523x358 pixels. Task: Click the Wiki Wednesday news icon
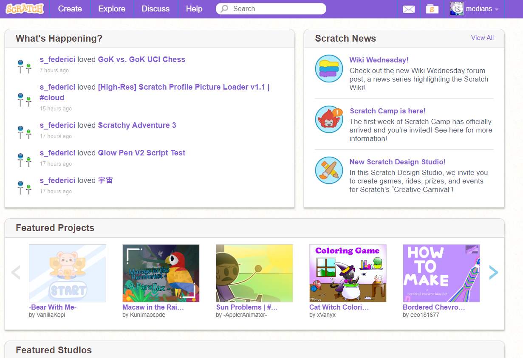point(329,68)
